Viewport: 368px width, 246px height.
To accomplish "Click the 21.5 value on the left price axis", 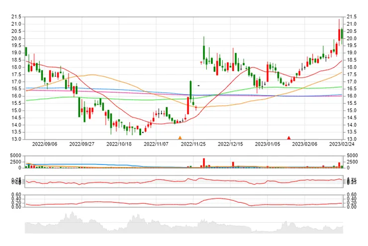I will (x=16, y=17).
